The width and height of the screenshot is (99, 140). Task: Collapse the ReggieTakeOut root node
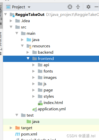6,14
